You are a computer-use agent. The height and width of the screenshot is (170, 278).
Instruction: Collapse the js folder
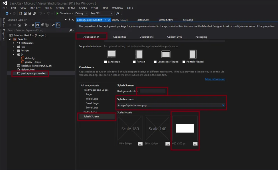pos(13,54)
